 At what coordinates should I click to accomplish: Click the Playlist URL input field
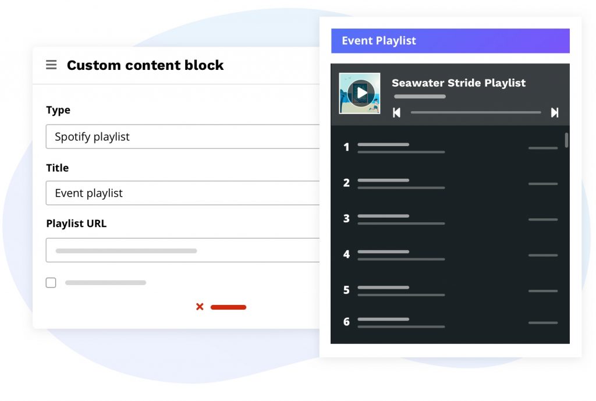[183, 250]
